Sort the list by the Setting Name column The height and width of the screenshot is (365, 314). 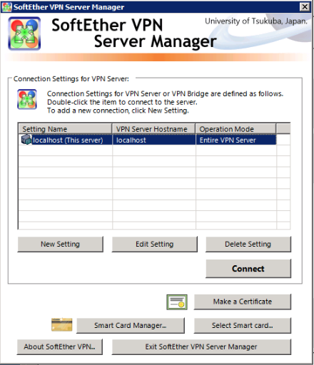pyautogui.click(x=65, y=129)
